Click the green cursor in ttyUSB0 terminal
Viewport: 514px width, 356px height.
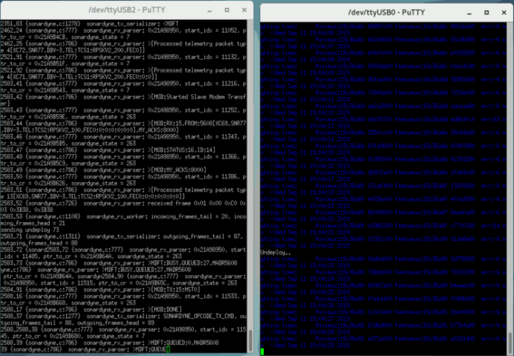(x=262, y=351)
